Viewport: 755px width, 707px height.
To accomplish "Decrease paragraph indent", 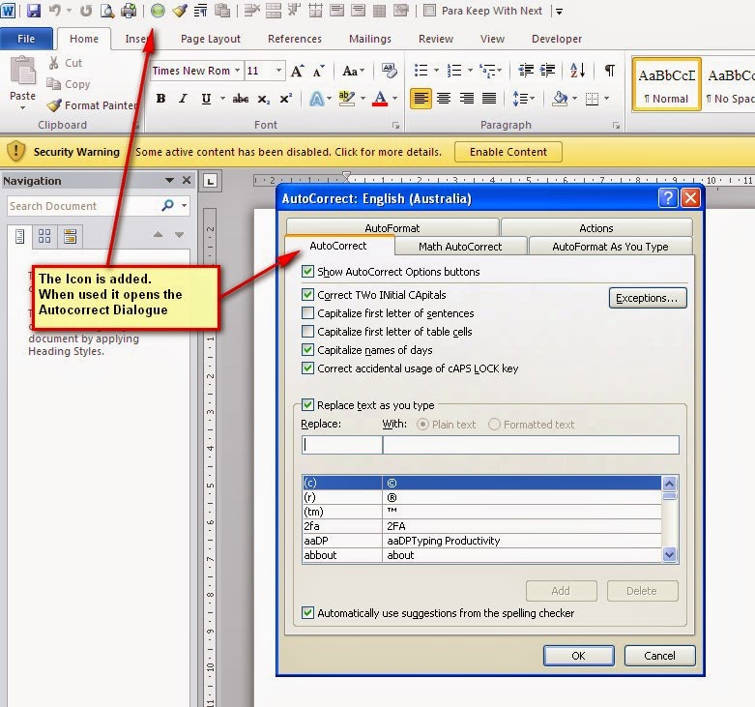I will [x=525, y=71].
